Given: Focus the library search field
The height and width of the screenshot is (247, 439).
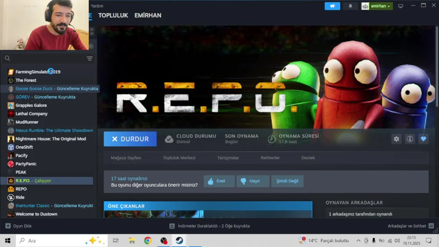Looking at the screenshot, I should click(48, 58).
